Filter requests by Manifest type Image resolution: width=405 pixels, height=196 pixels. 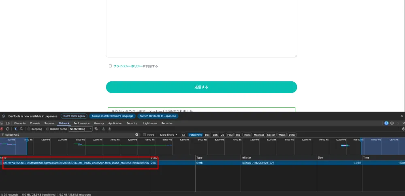pyautogui.click(x=259, y=135)
